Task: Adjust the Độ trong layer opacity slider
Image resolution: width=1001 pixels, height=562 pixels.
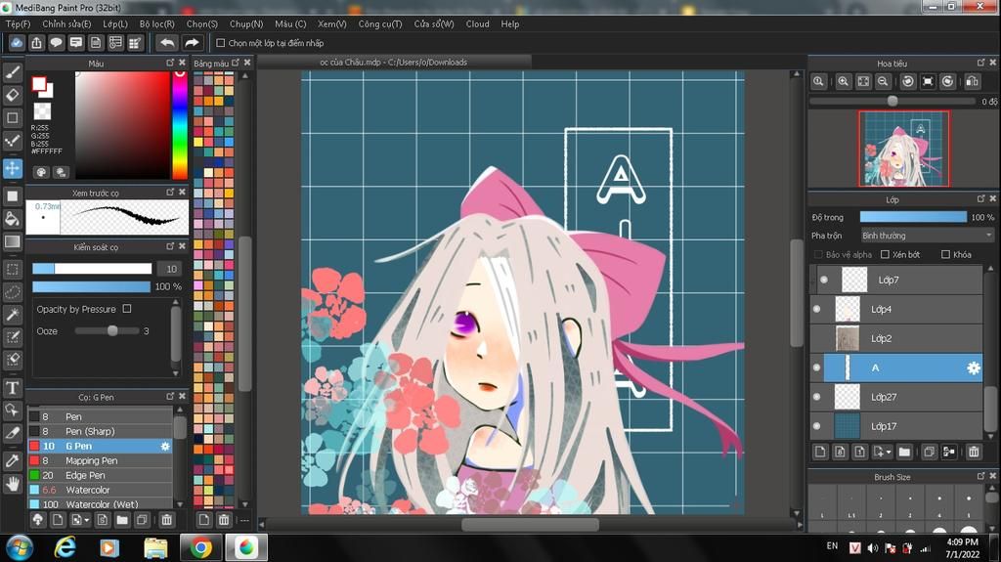Action: [913, 217]
